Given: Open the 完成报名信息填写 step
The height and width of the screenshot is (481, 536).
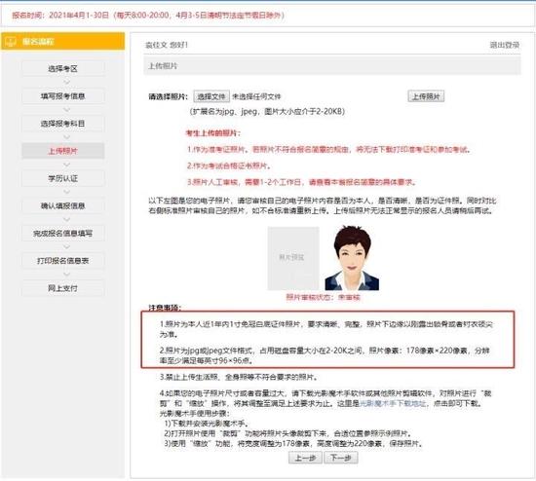Looking at the screenshot, I should (63, 234).
